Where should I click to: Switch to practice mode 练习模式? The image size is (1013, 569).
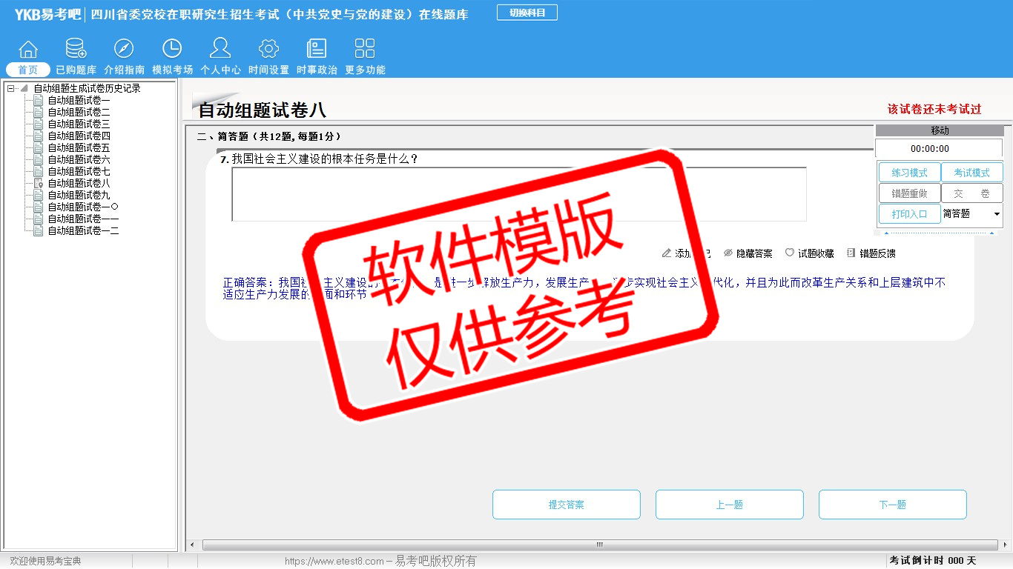(909, 173)
